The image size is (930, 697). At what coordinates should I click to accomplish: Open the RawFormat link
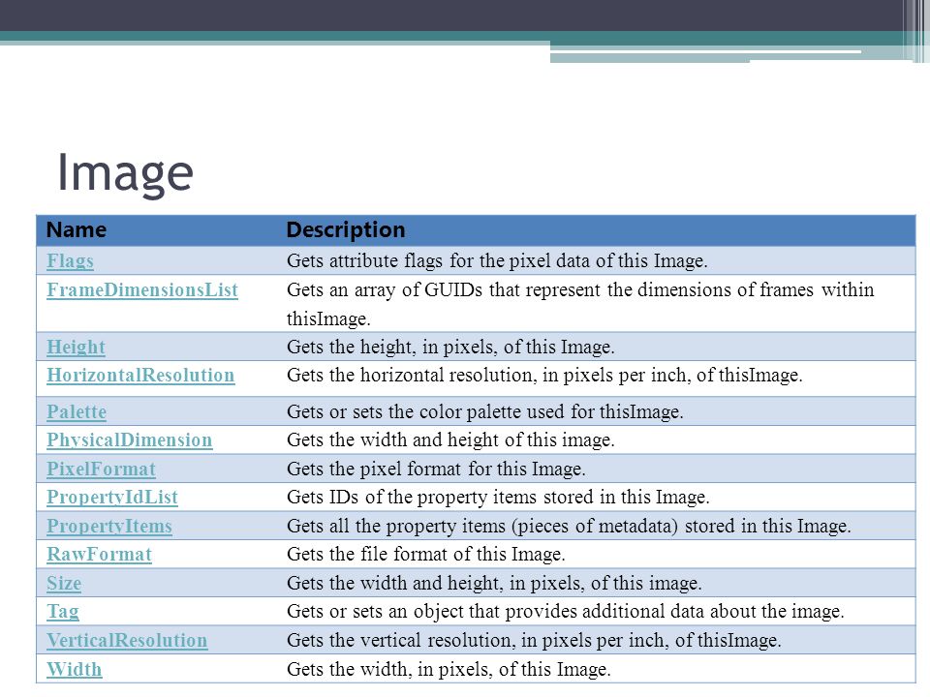(99, 554)
